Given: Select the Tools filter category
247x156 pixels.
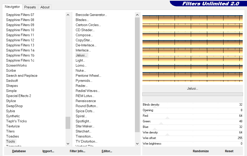Looking at the screenshot, I should pos(11,141).
